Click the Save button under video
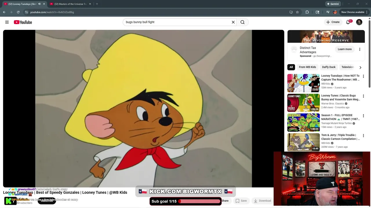 [241, 201]
